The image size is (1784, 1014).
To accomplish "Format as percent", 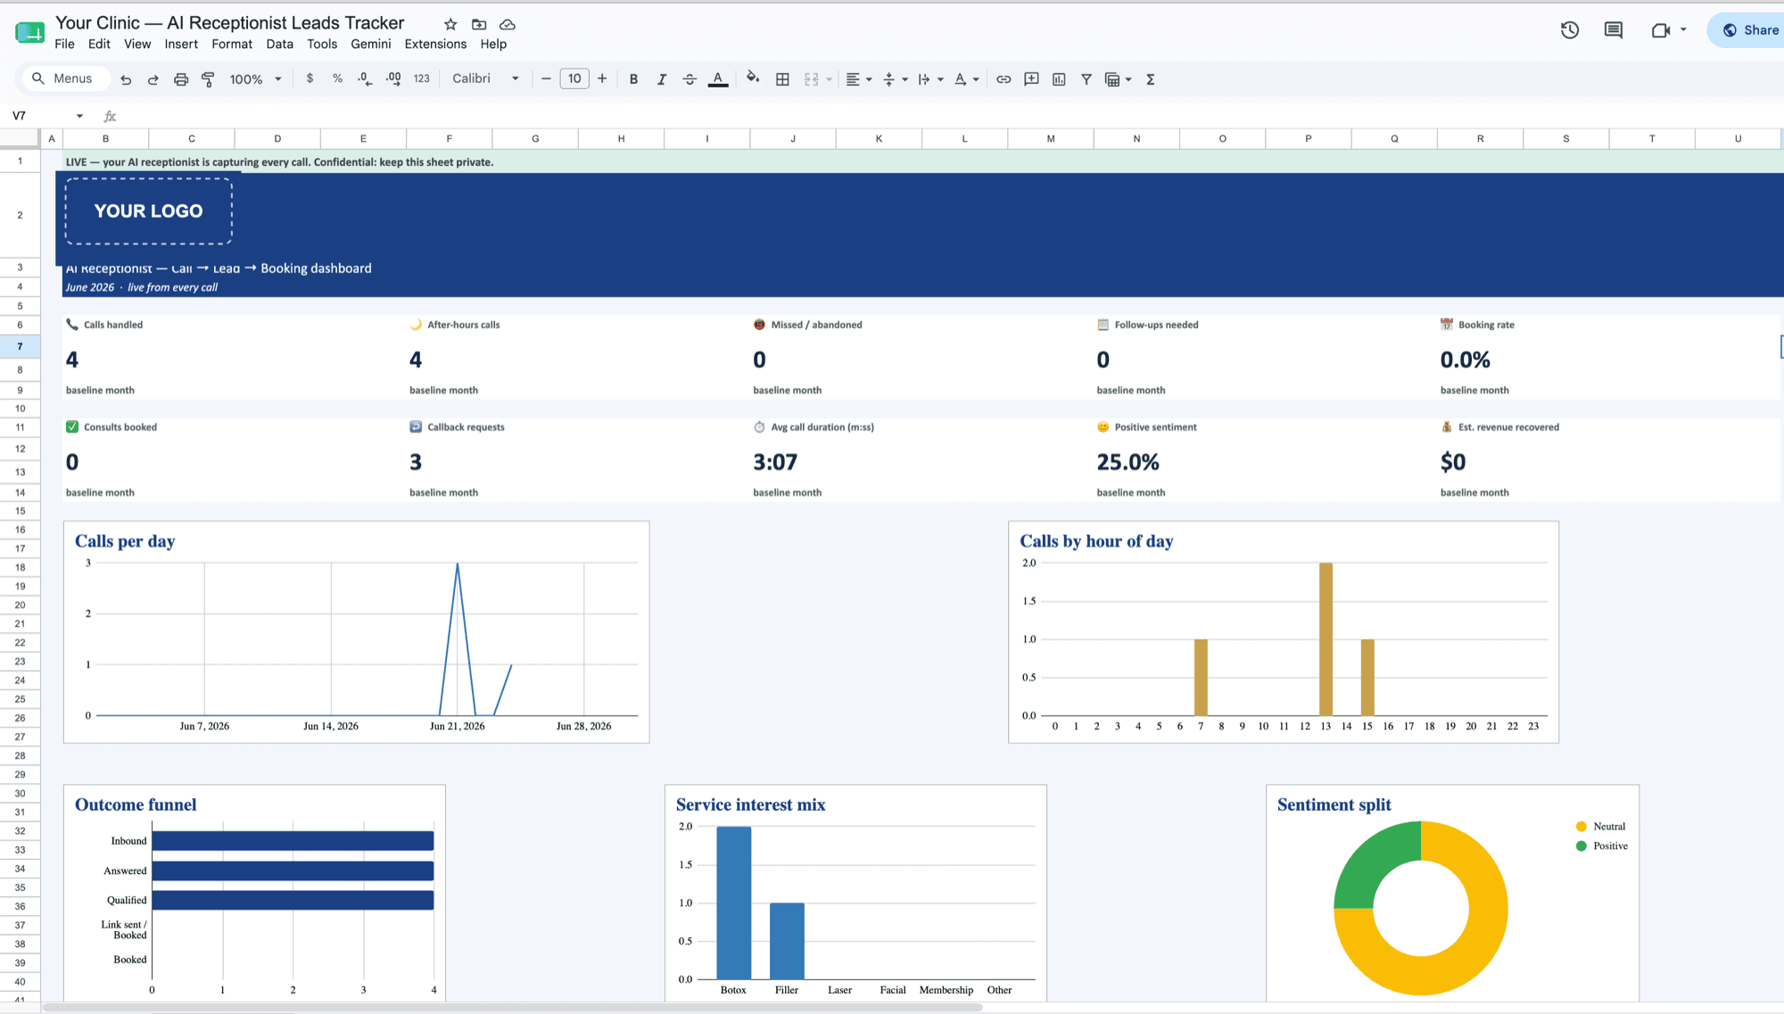I will [337, 78].
